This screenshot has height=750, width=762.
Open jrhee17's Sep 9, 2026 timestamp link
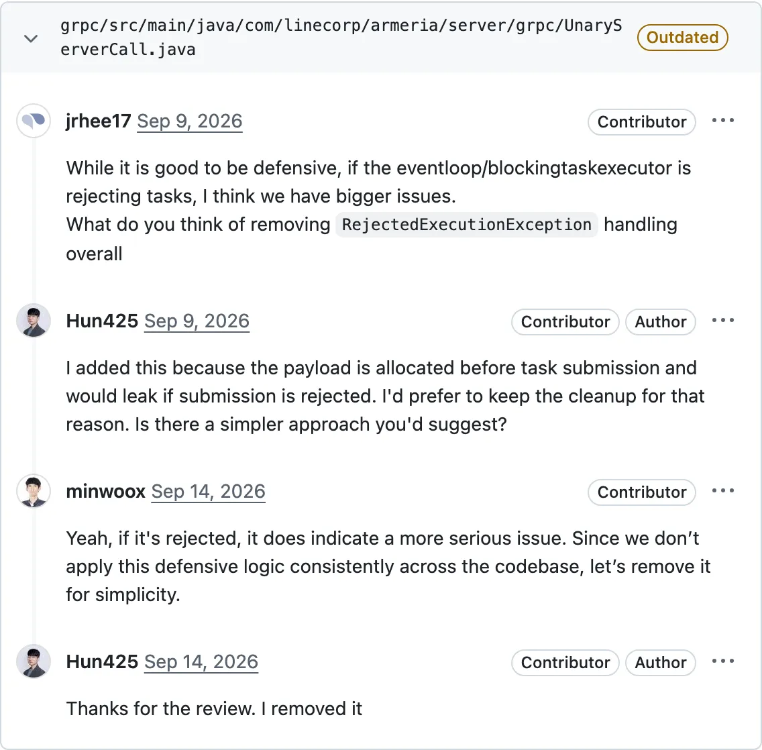[190, 121]
